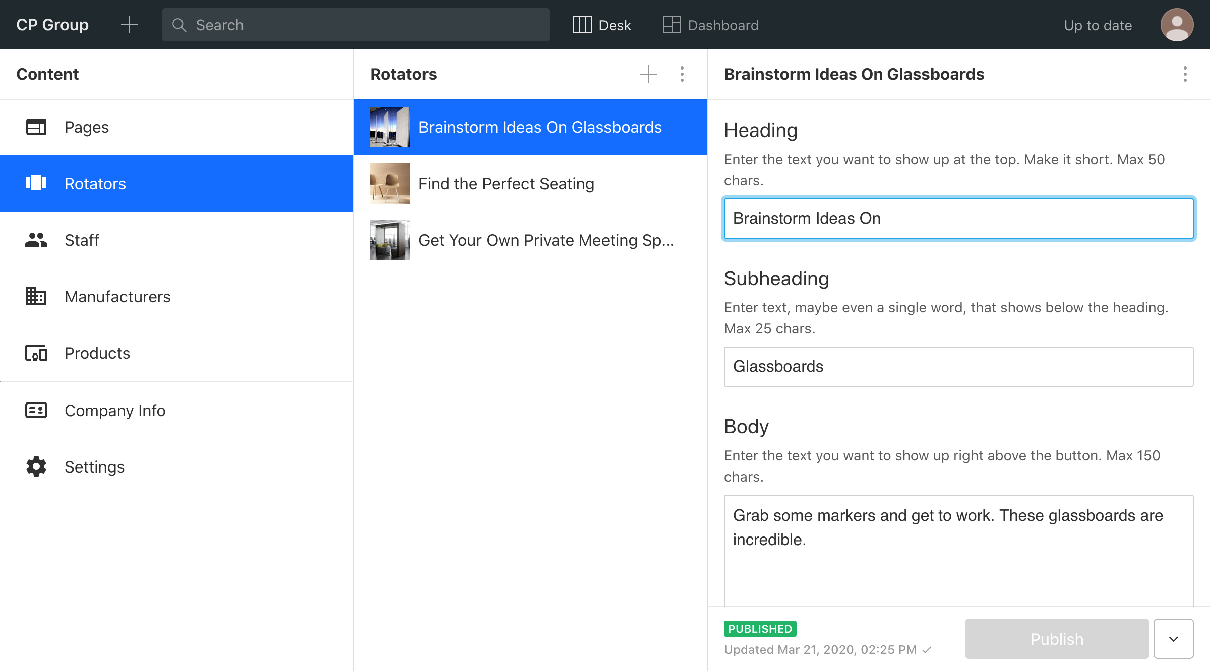1210x671 pixels.
Task: Click into the Subheading Glassboards field
Action: [958, 367]
